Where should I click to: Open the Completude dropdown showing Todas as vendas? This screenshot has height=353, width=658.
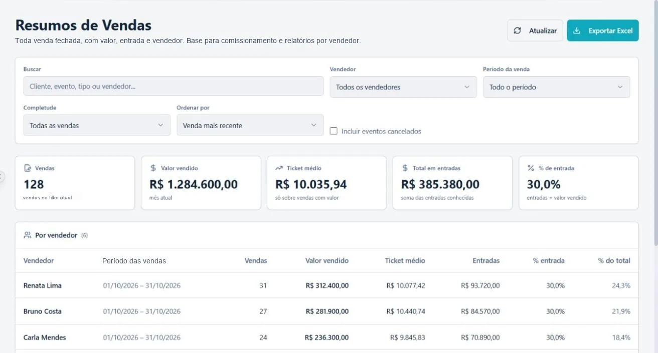97,125
